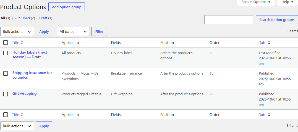Viewport: 298px width, 132px height.
Task: Open Gift wrapping option group
Action: (25, 93)
